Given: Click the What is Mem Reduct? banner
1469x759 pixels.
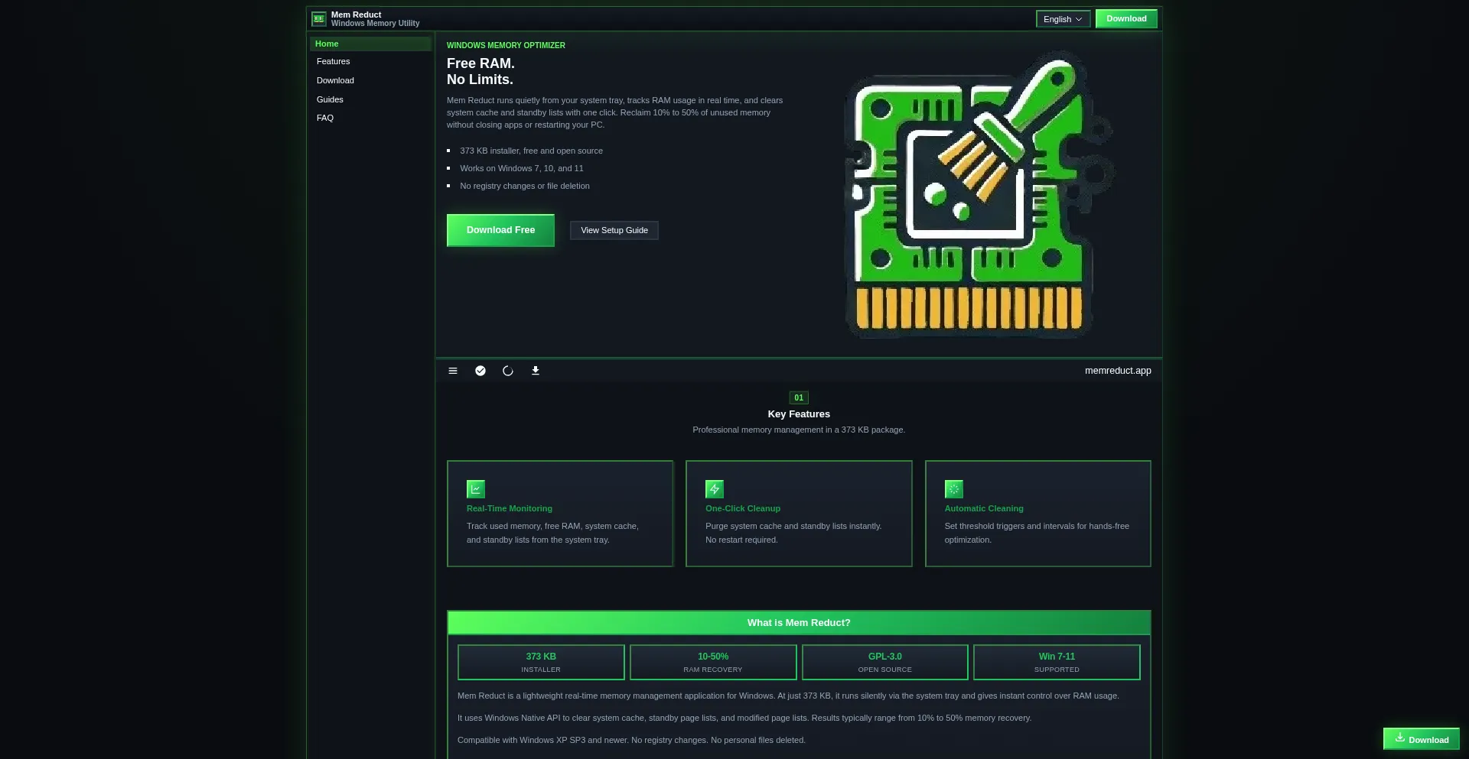Looking at the screenshot, I should 799,622.
